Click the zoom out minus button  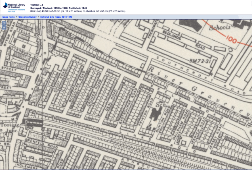(x=4, y=28)
